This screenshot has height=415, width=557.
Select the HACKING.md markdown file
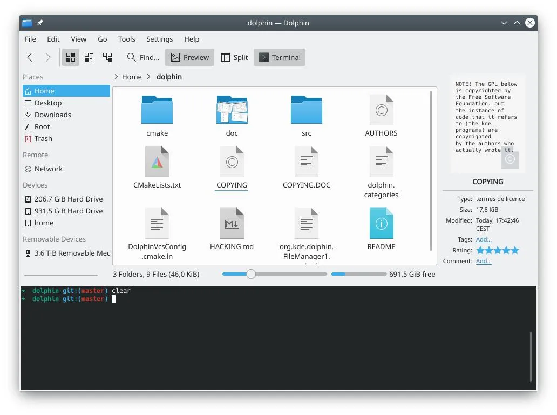pos(232,229)
